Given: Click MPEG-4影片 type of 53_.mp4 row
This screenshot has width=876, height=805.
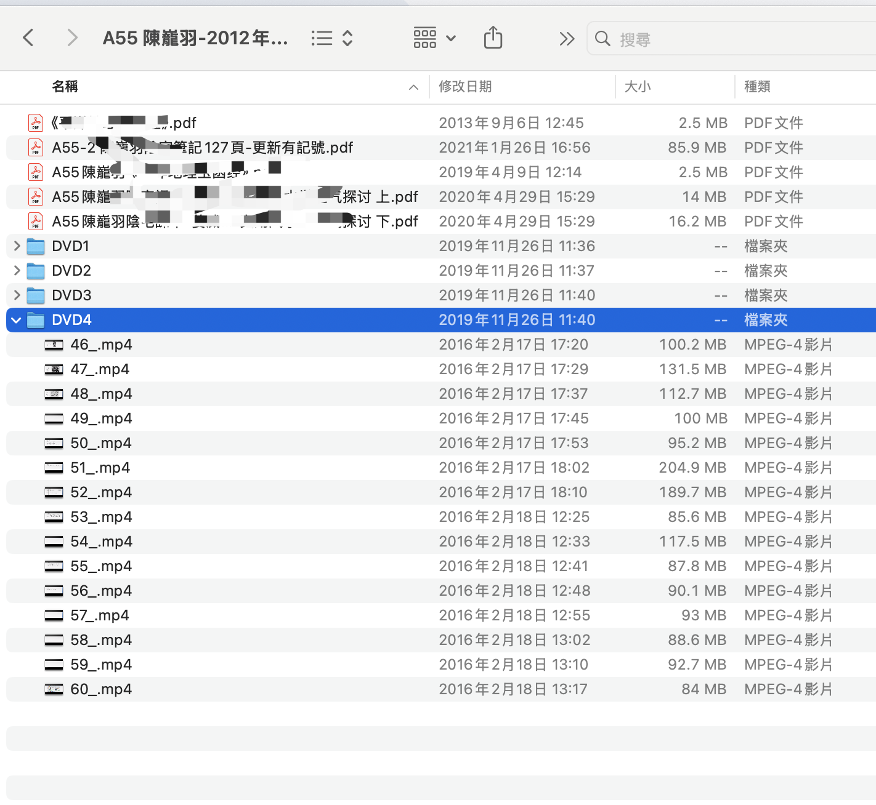Looking at the screenshot, I should pos(789,517).
